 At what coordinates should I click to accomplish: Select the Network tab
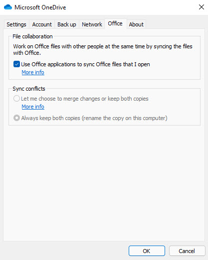pos(92,24)
